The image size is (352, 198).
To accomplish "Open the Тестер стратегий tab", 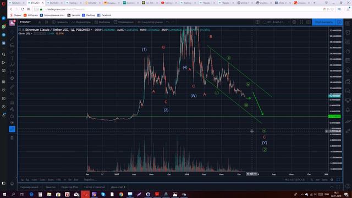I will [94, 187].
